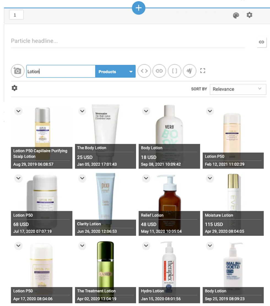
Task: Expand options on the Relief Lotion card
Action: [x=146, y=178]
